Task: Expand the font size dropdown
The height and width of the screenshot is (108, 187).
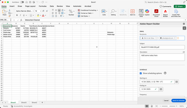Action: [41, 11]
